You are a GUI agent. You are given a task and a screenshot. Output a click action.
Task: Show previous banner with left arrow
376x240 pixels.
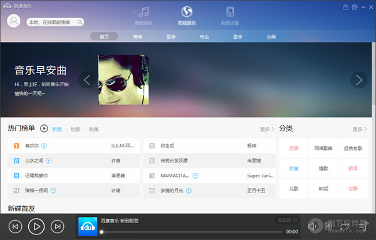[87, 80]
